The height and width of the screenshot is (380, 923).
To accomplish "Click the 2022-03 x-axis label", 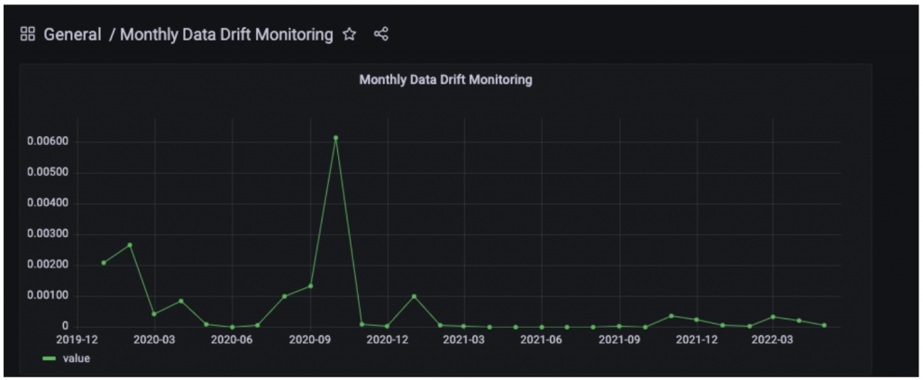I will click(x=773, y=339).
